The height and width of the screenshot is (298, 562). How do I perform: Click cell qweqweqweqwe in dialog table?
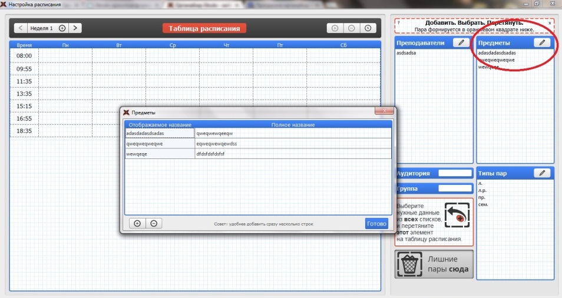(x=160, y=144)
